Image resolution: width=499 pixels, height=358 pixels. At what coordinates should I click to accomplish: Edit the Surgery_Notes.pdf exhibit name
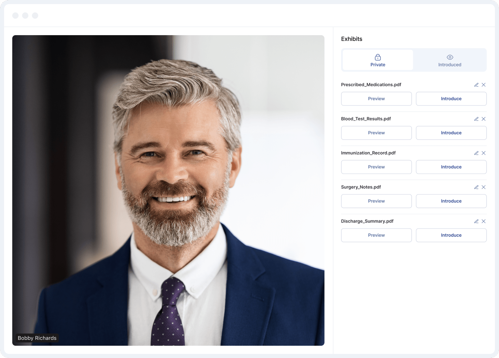(x=476, y=187)
